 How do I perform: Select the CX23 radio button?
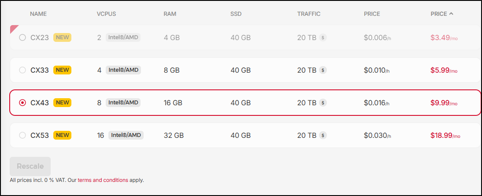pyautogui.click(x=22, y=38)
